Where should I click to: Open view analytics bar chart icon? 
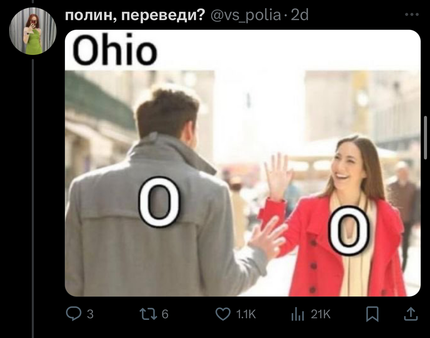(297, 314)
